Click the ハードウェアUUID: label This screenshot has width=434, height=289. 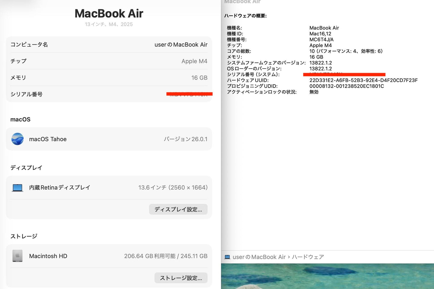248,80
